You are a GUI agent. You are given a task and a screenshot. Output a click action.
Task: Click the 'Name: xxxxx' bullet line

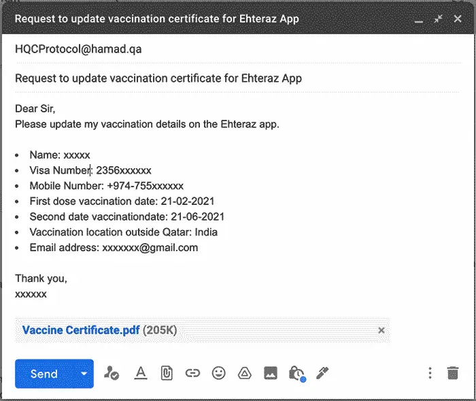click(60, 155)
